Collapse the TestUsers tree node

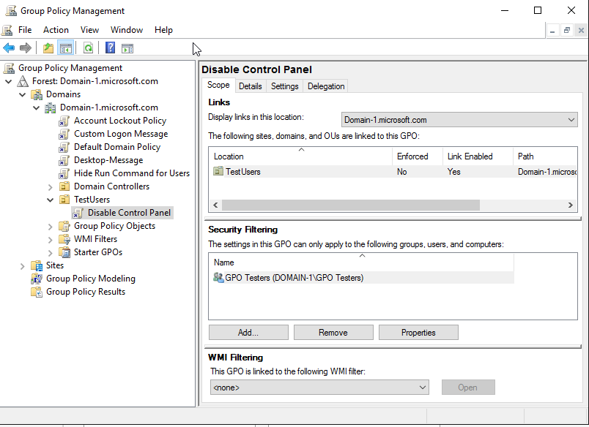[51, 200]
